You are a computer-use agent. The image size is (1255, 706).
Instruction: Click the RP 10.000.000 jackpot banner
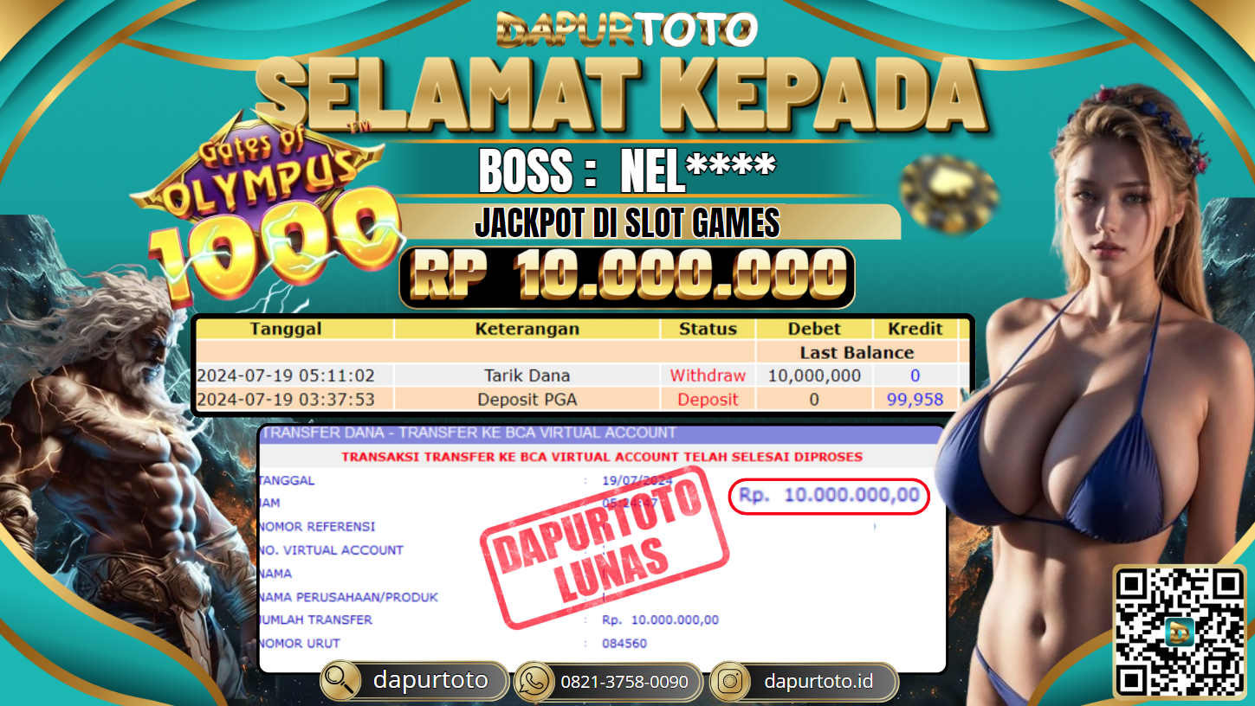coord(627,277)
